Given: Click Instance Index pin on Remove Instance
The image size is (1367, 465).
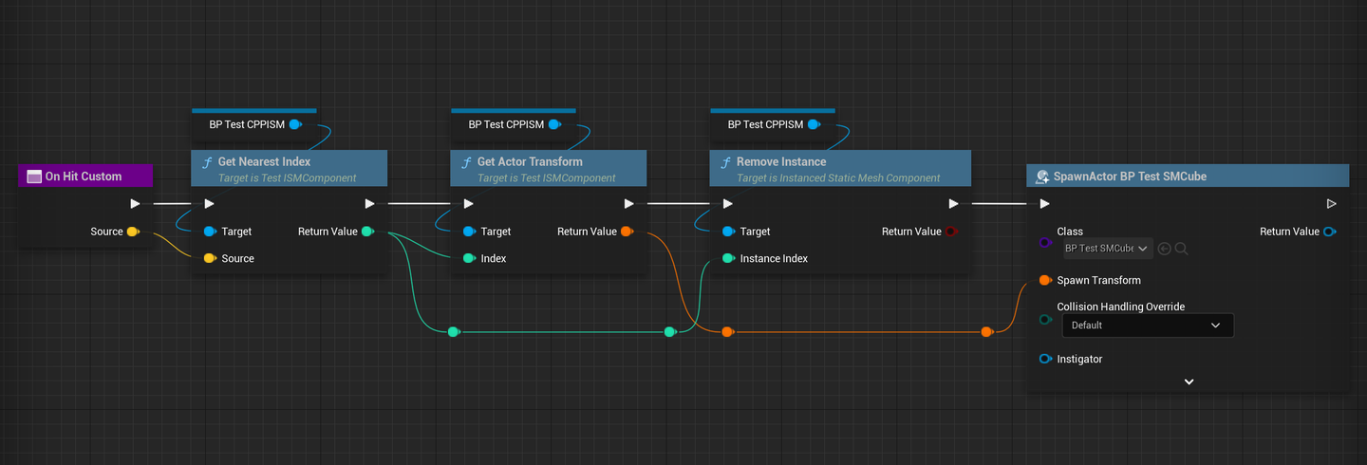Looking at the screenshot, I should click(x=728, y=258).
